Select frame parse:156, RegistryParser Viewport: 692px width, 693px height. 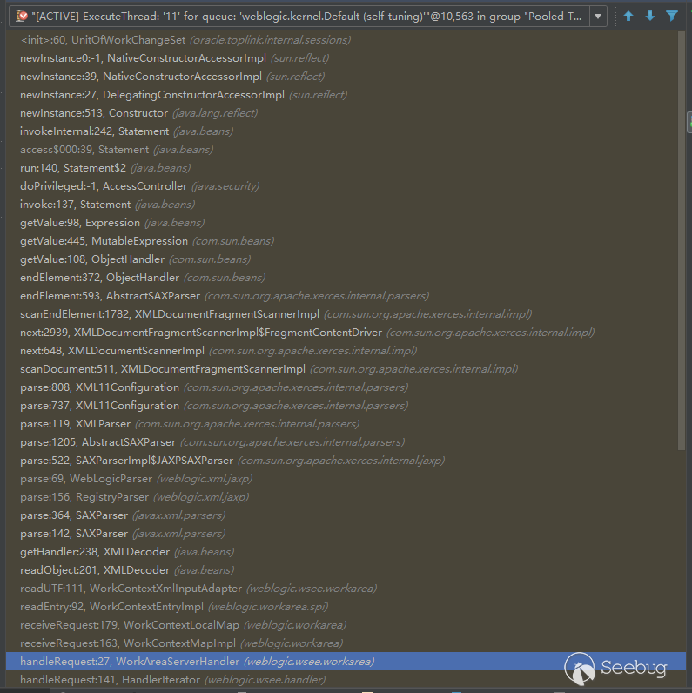[346, 497]
